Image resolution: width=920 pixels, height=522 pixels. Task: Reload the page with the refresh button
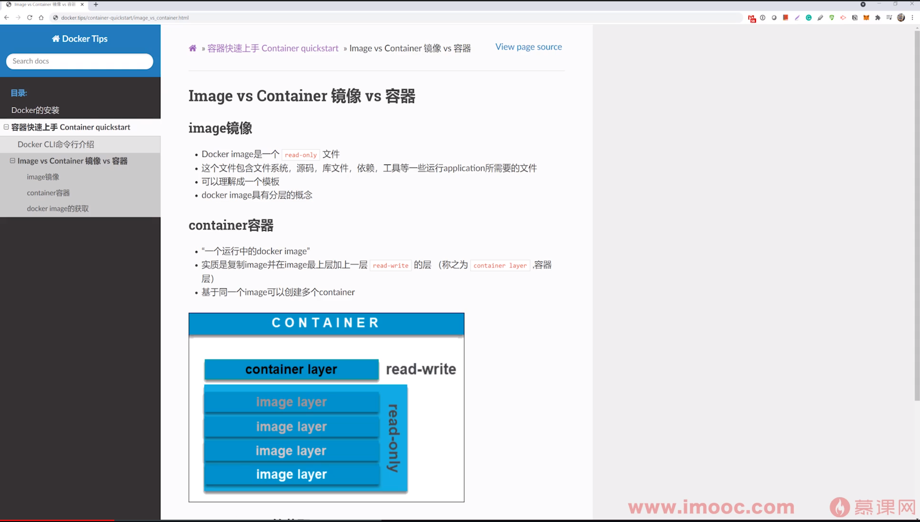click(30, 17)
